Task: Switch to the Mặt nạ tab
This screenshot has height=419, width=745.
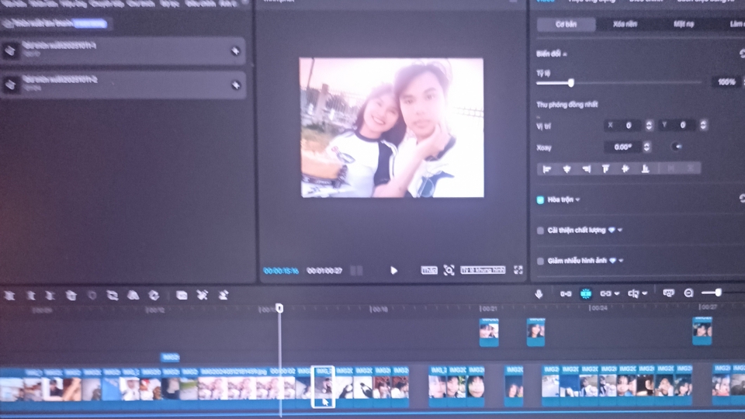Action: tap(684, 24)
